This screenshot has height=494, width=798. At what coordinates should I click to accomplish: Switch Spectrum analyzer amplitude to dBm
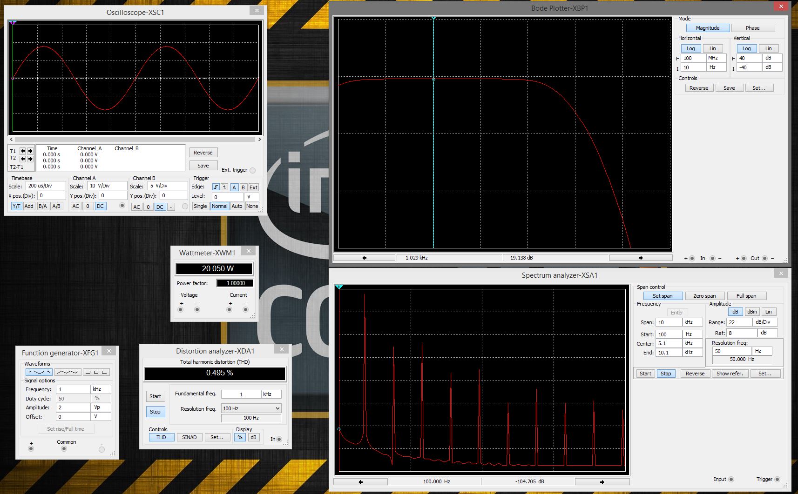[752, 312]
